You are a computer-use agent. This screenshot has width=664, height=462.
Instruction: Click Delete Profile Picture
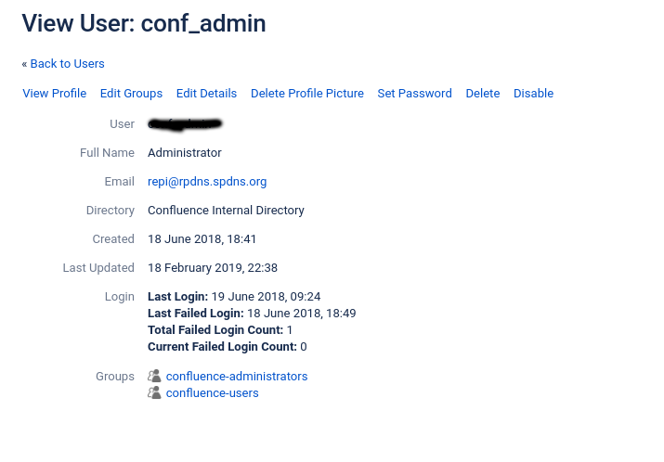coord(307,93)
